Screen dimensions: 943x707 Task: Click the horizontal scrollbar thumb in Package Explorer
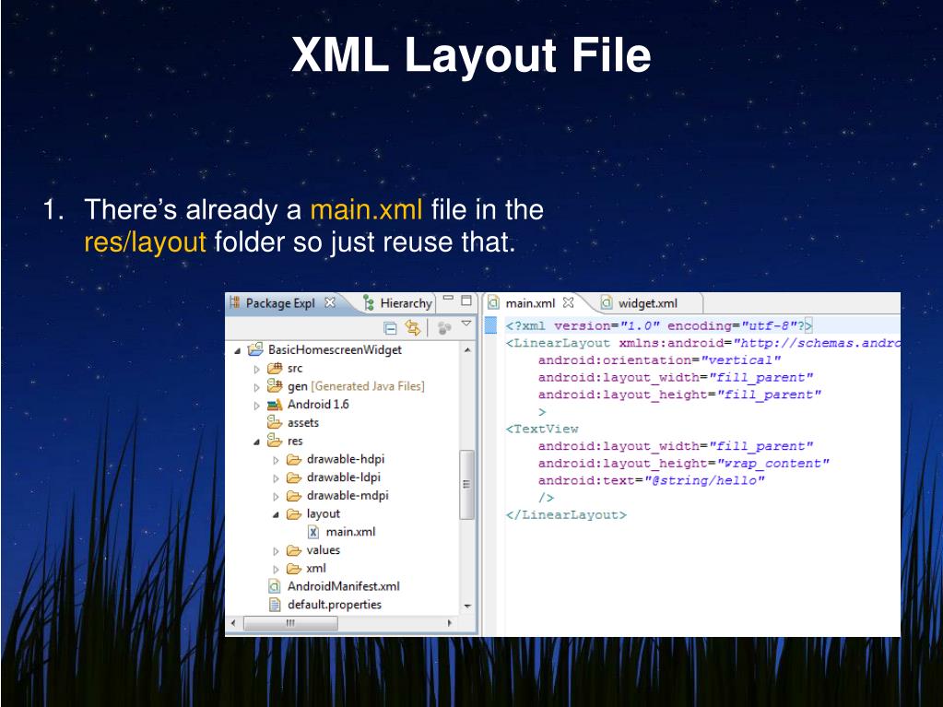(290, 623)
